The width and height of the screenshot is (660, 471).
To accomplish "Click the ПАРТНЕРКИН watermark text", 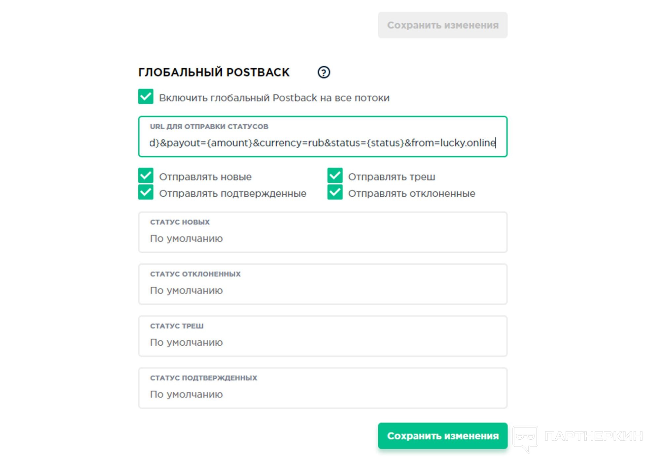I will [x=593, y=436].
